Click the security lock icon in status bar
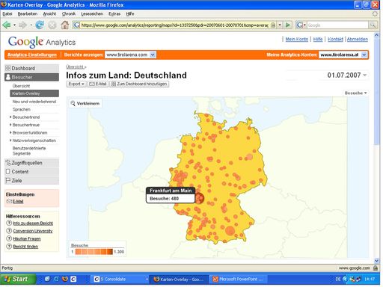Viewport: 383px width, 287px height. (376, 268)
